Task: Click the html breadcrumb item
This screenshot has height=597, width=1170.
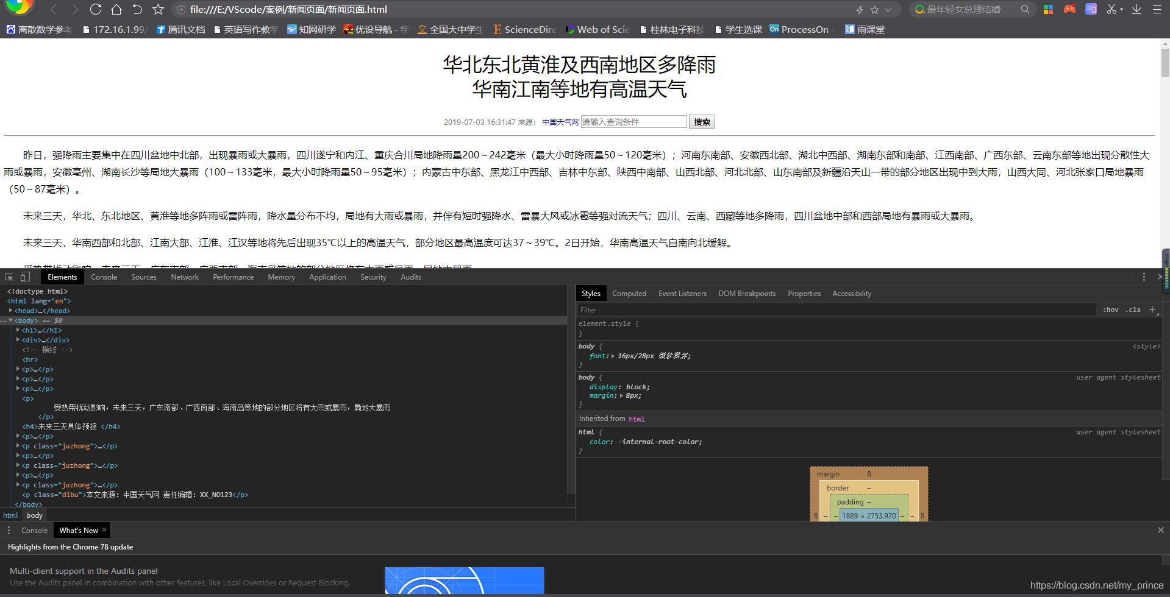Action: coord(10,515)
